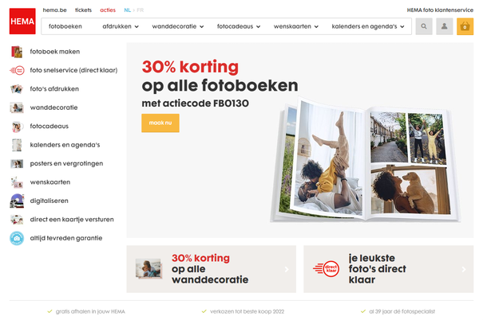Open the user account icon

(x=444, y=26)
